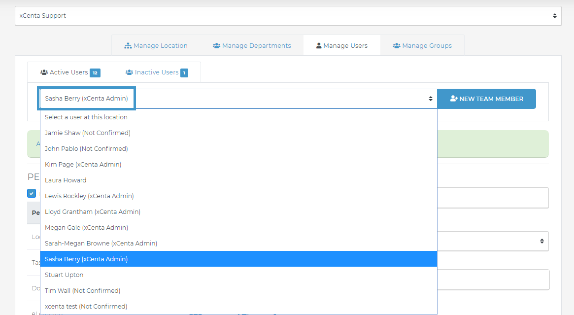574x315 pixels.
Task: Click the Manage Users person icon
Action: 319,46
